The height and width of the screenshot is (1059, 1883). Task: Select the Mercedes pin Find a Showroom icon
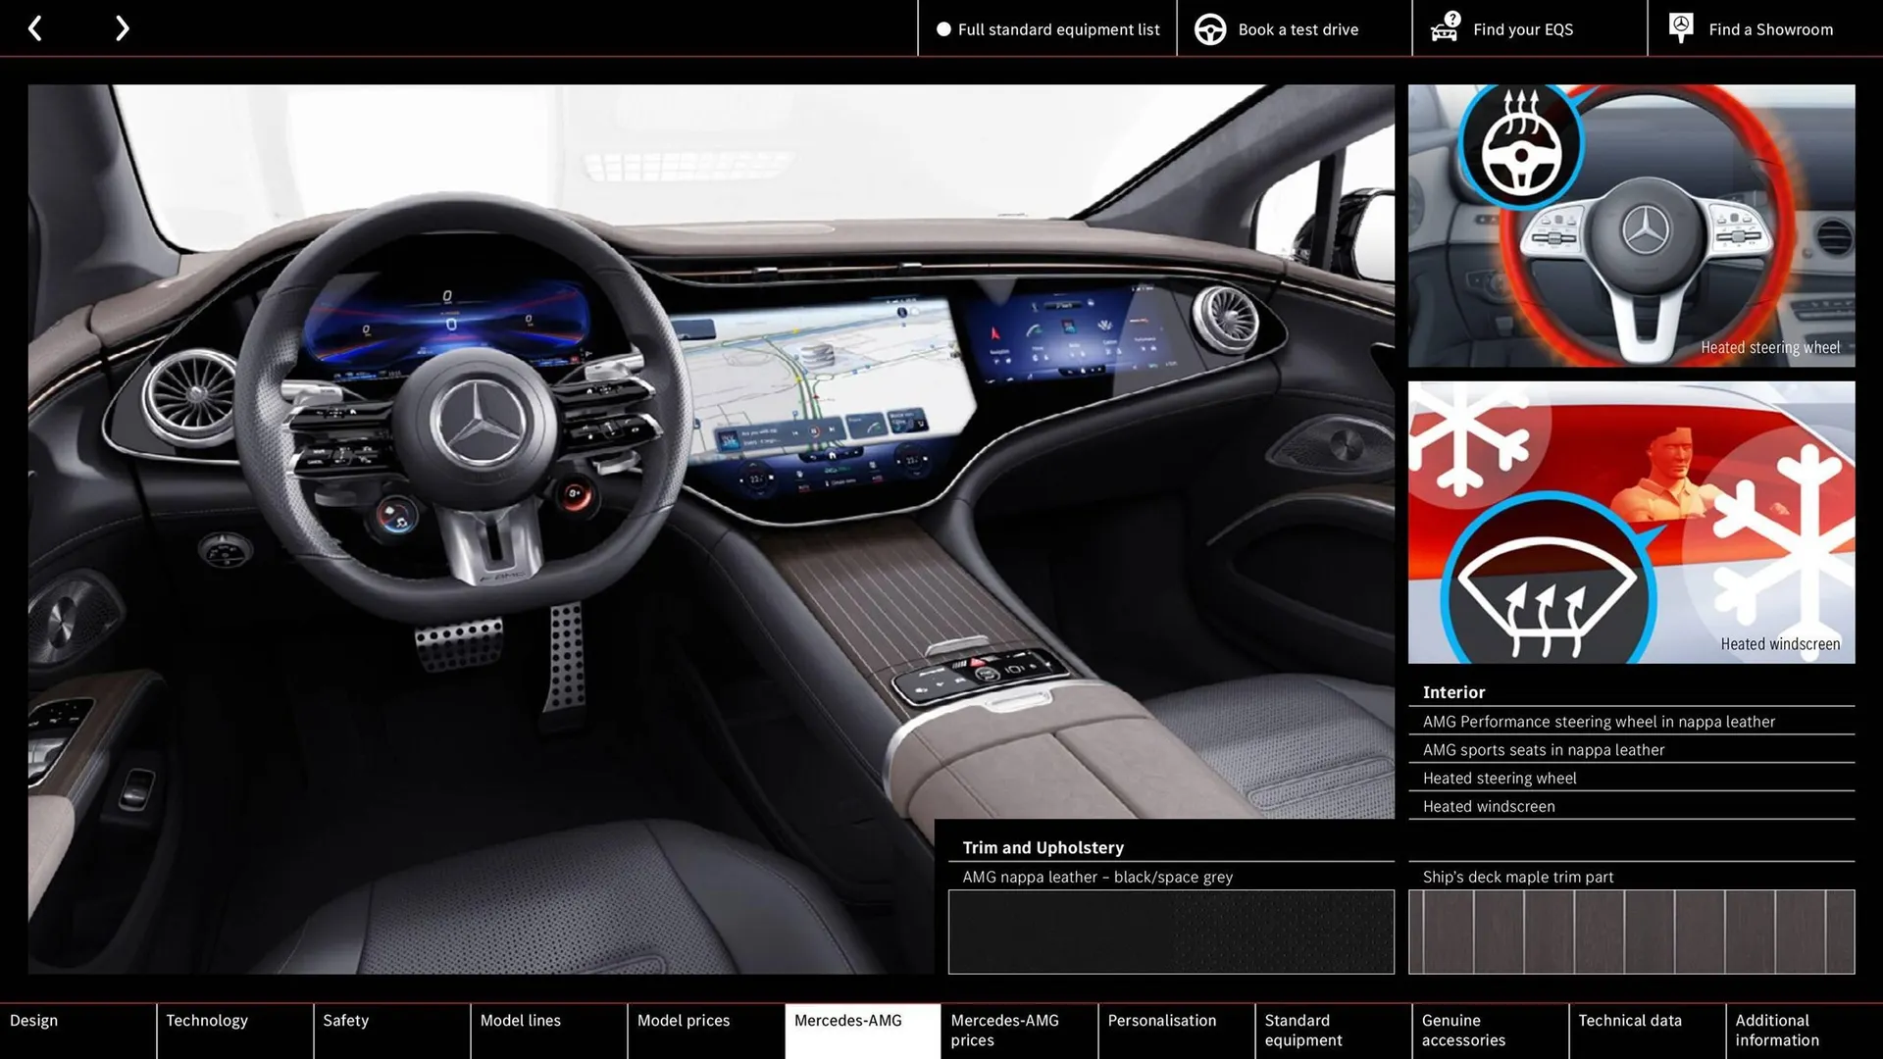coord(1680,26)
